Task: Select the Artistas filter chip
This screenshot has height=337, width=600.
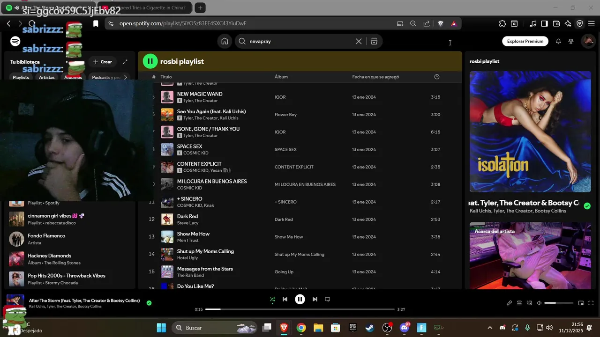Action: (x=46, y=77)
